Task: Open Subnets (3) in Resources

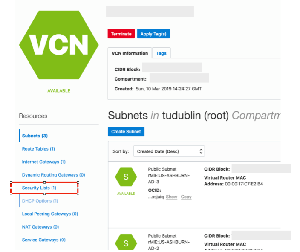Action: (35, 136)
